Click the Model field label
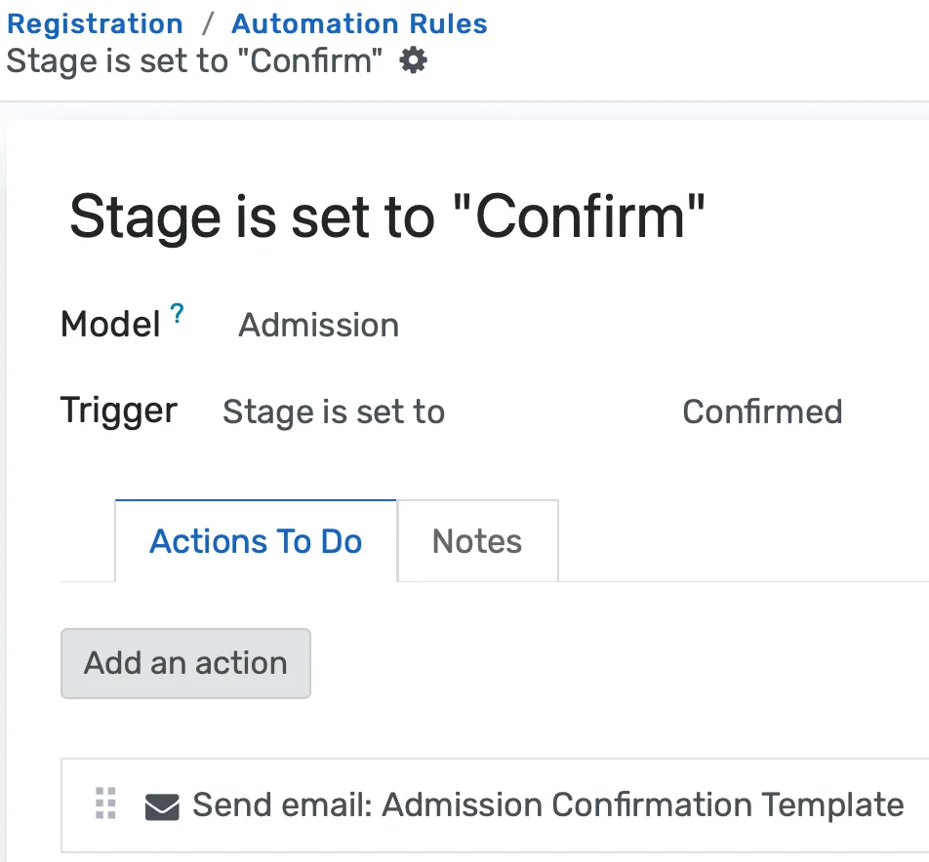The image size is (929, 862). coord(109,324)
